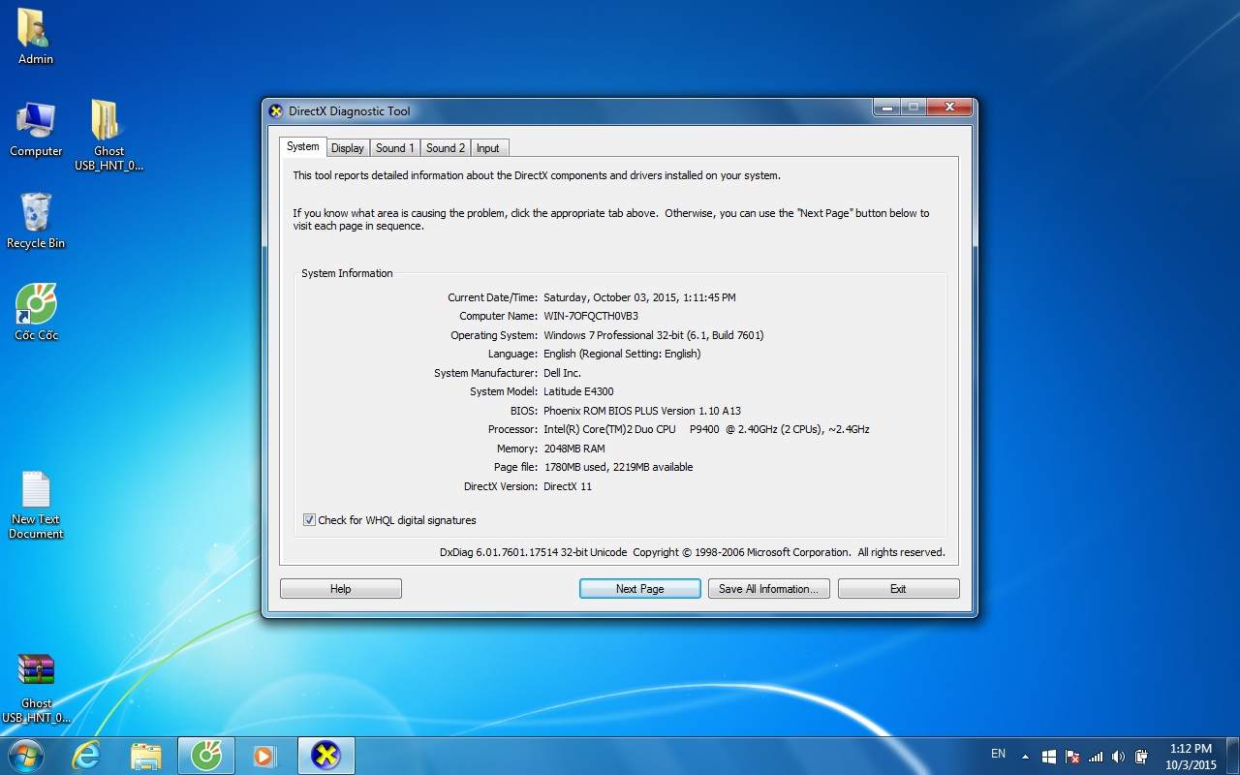Screen dimensions: 1240x775
Task: Switch to the Input tab
Action: (x=488, y=148)
